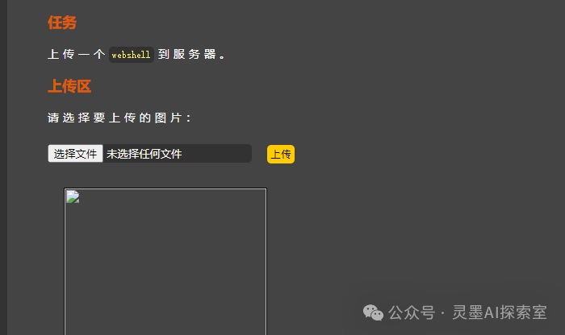Click the 灵墨AI探索室 watermark text
The height and width of the screenshot is (335, 565).
[500, 312]
